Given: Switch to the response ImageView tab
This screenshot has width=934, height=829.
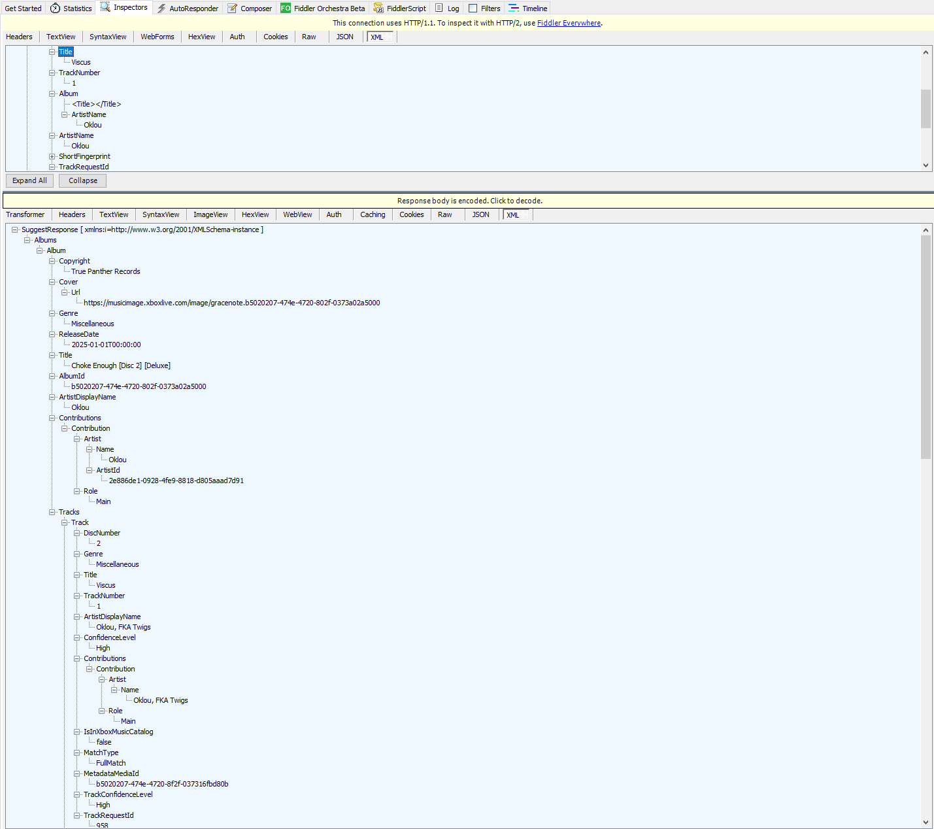Looking at the screenshot, I should click(x=210, y=214).
